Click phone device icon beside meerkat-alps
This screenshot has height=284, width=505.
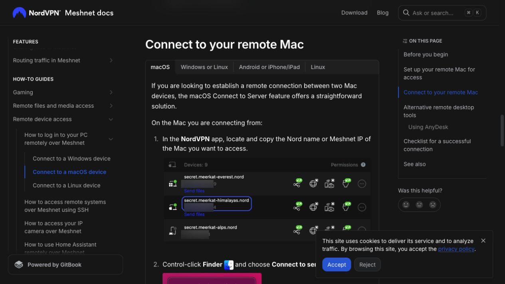point(173,231)
